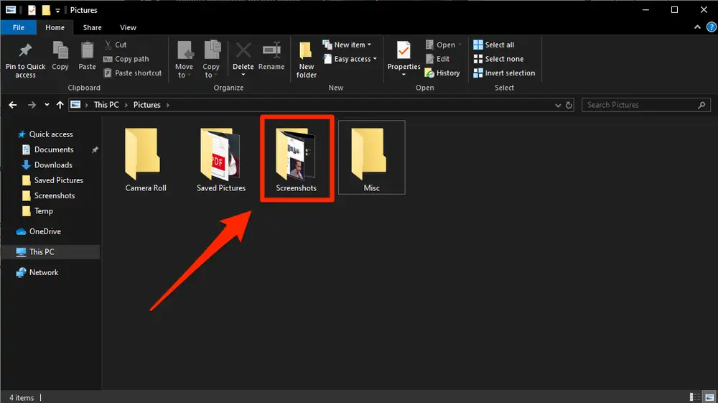This screenshot has width=718, height=403.
Task: Click the Pin to Quick access icon
Action: coord(25,50)
